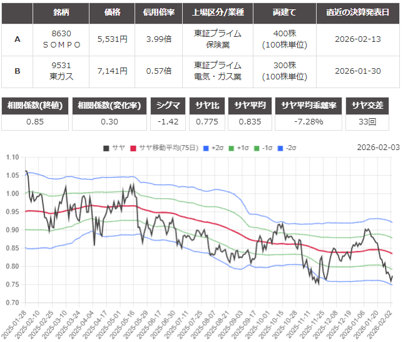Click the サヤ平均乖離率 stat label
Image resolution: width=403 pixels, height=342 pixels.
tap(309, 106)
